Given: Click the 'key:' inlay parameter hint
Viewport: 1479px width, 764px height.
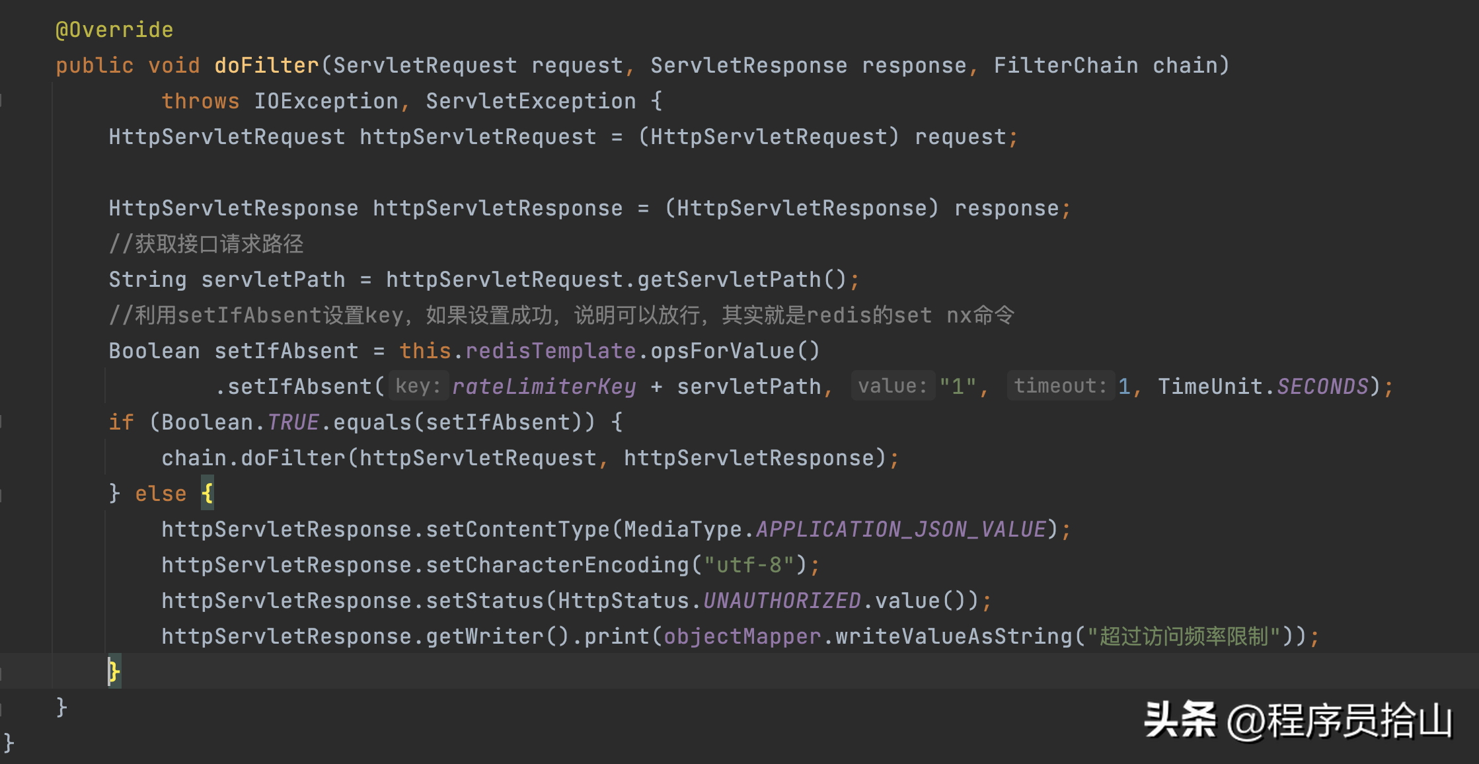Looking at the screenshot, I should click(x=418, y=386).
